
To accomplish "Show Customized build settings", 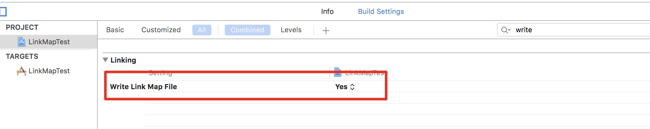I will click(161, 30).
